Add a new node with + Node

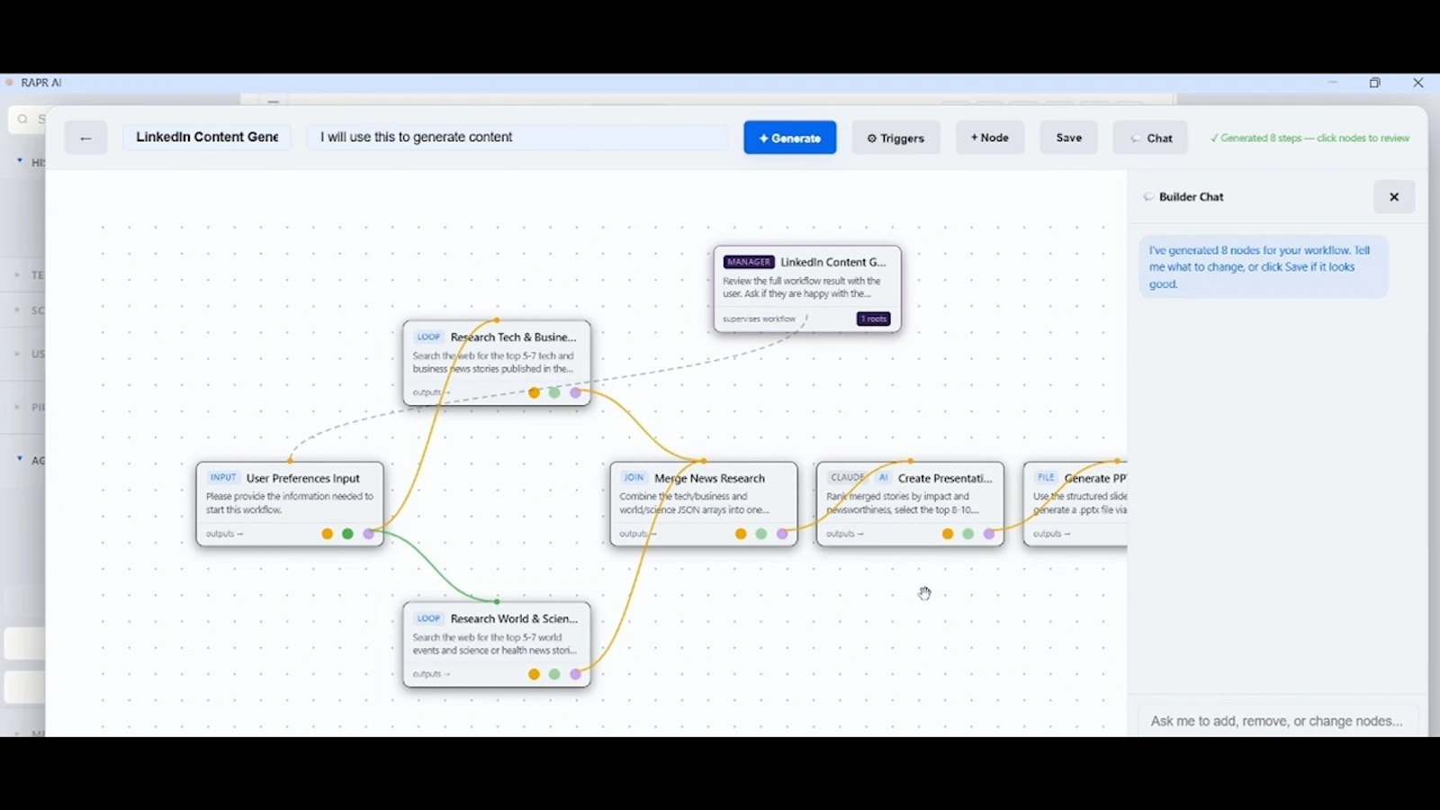tap(989, 138)
